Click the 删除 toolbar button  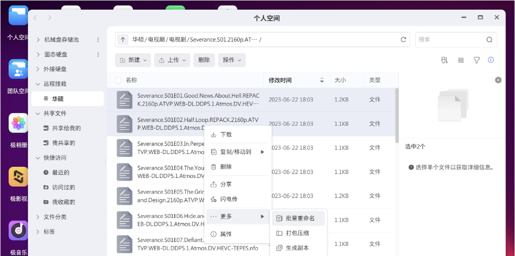[204, 60]
